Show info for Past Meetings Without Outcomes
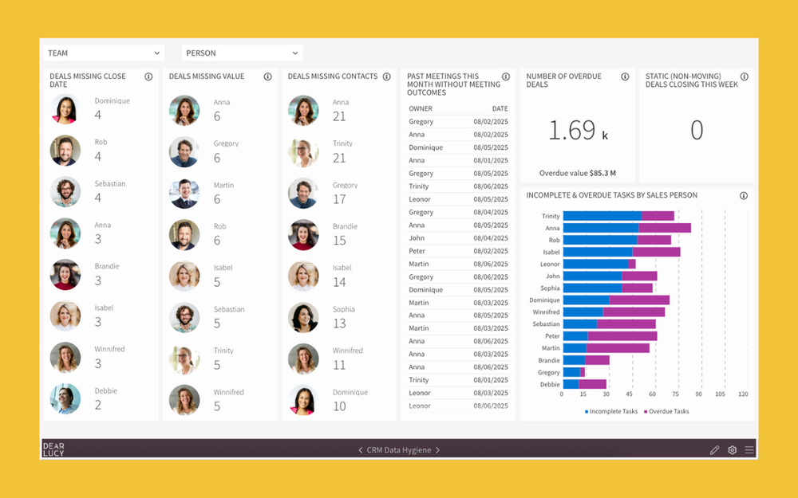The height and width of the screenshot is (498, 798). click(x=506, y=76)
